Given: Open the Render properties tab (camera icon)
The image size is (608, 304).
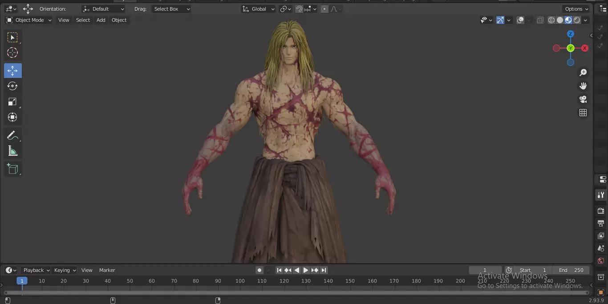Looking at the screenshot, I should [x=601, y=211].
